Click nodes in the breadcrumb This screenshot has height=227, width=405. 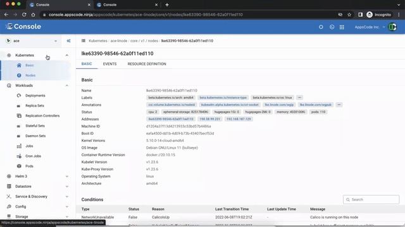pos(153,41)
